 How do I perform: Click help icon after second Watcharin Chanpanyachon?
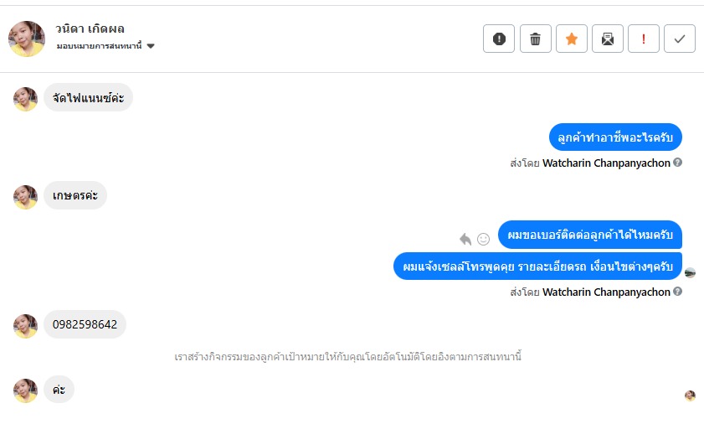[678, 292]
